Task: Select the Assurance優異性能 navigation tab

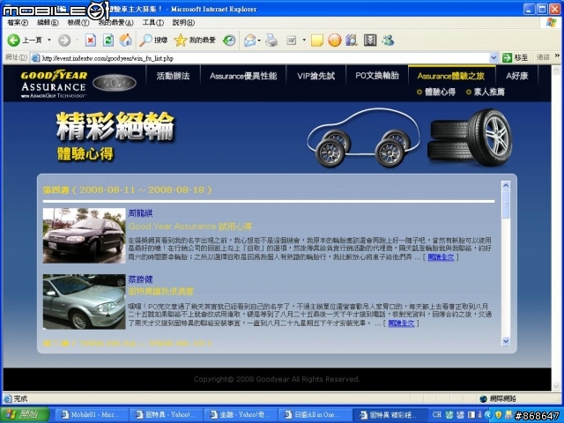Action: tap(243, 76)
